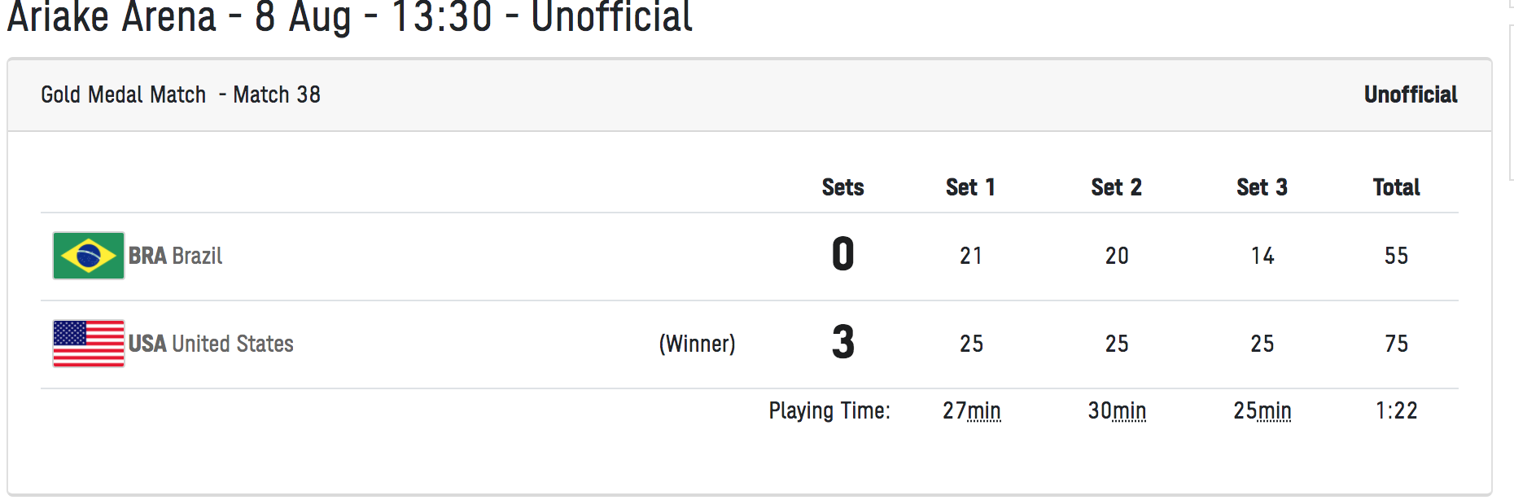This screenshot has height=500, width=1514.
Task: Click Brazil's total points 55
Action: [1396, 256]
